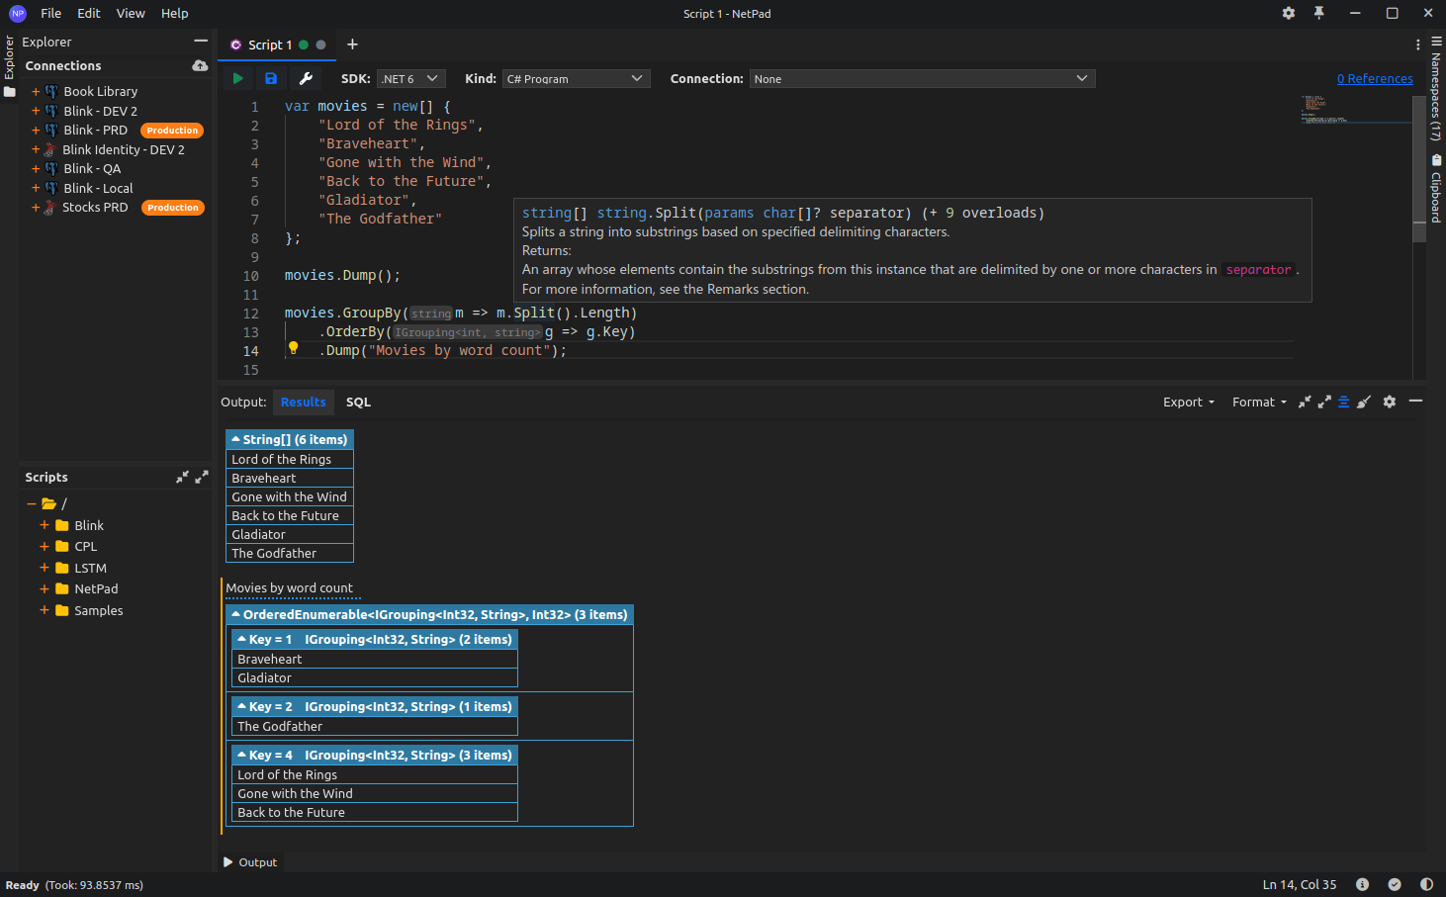Click the editor vertical scrollbar thumb
Viewport: 1446px width, 897px height.
1419,168
